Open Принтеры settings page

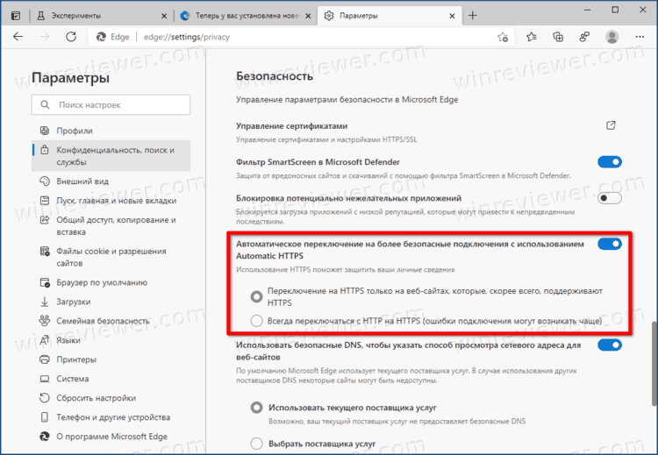[x=111, y=359]
